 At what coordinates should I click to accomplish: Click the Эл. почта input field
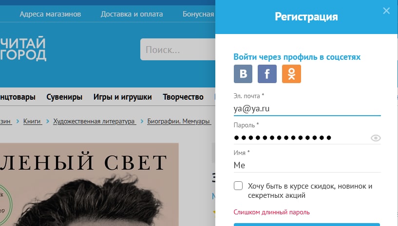307,109
